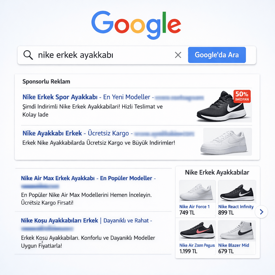Select the Nike Blazer Mid product image
Image resolution: width=275 pixels, height=275 pixels.
tap(237, 231)
